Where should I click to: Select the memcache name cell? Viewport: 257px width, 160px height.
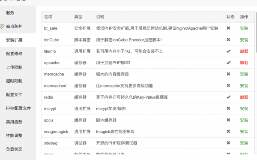click(x=54, y=74)
